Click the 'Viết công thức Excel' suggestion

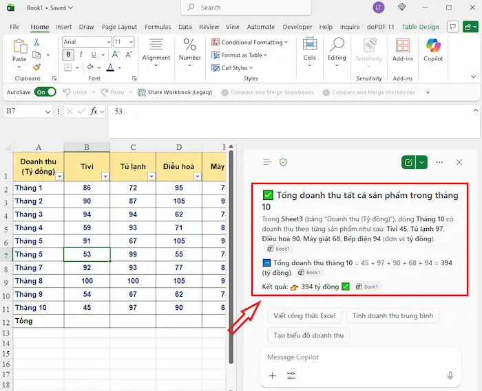(304, 315)
